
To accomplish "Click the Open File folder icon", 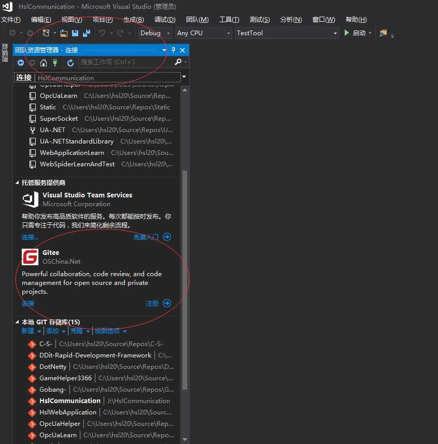I will click(64, 33).
